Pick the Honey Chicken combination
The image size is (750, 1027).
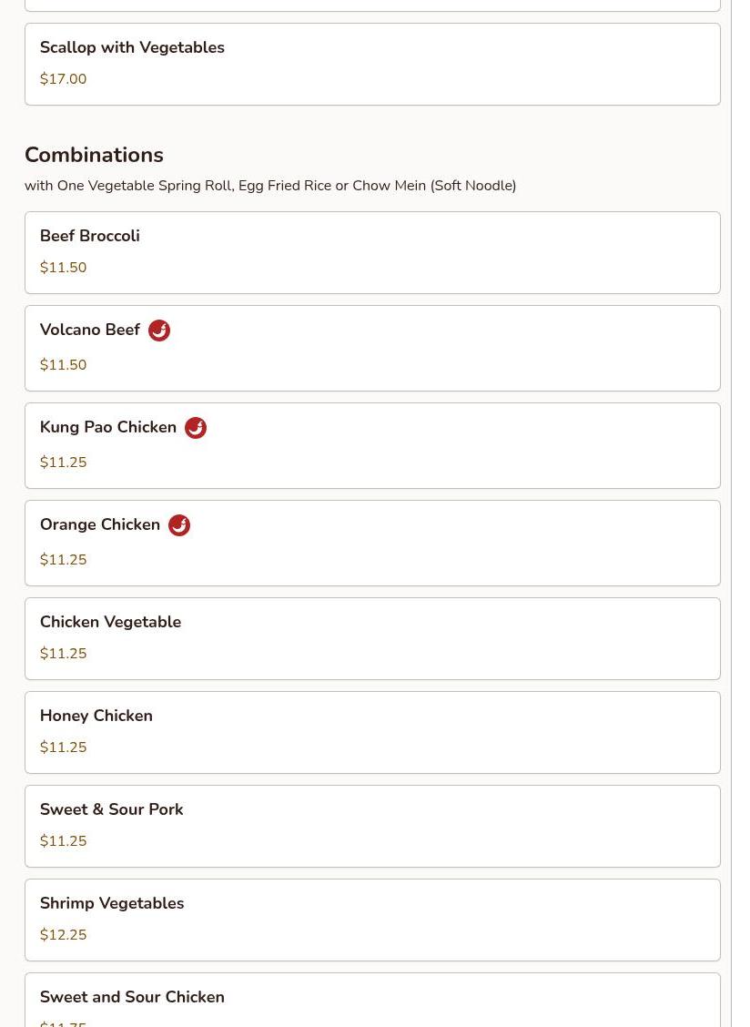[x=96, y=716]
